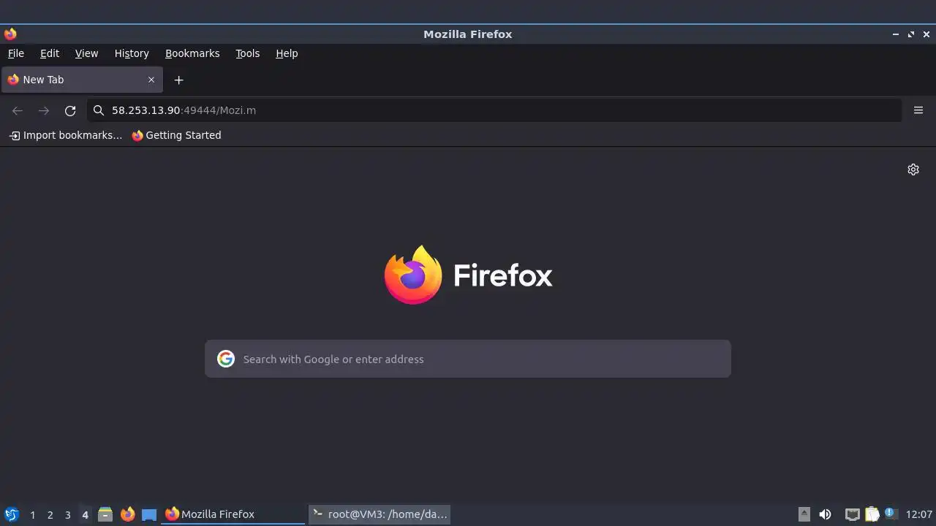
Task: Click the taskbar clock showing 12:07
Action: (x=919, y=514)
